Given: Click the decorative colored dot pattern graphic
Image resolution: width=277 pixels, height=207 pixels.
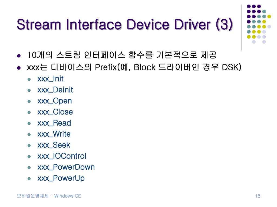Looking at the screenshot, I should [x=259, y=24].
